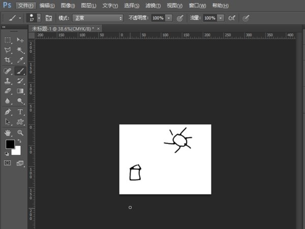Open the 滤镜(T) menu

(x=153, y=6)
